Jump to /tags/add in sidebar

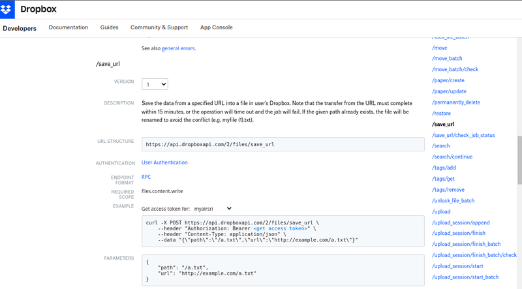(444, 168)
